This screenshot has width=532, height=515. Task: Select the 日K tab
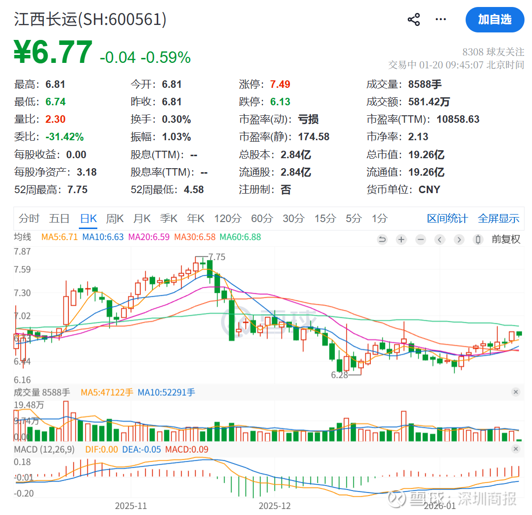pos(88,219)
